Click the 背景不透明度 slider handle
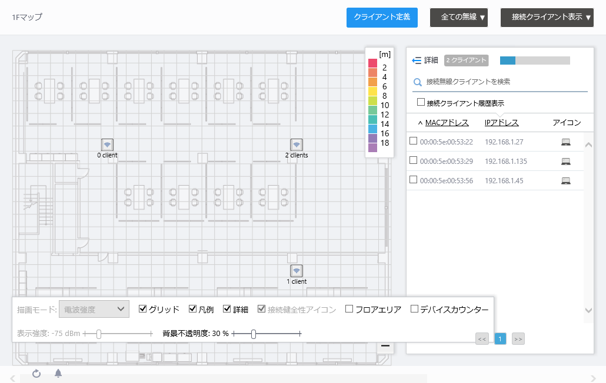 pyautogui.click(x=253, y=333)
